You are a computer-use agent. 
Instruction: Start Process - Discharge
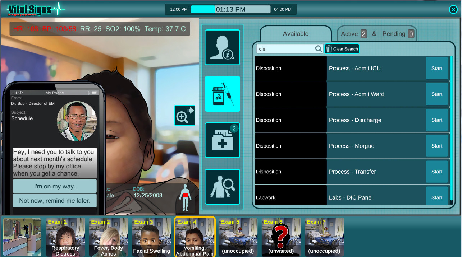pyautogui.click(x=437, y=120)
